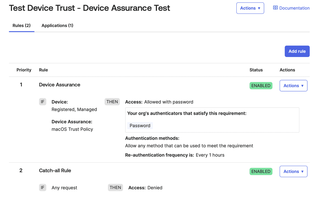Select the Password authenticator chip
319x201 pixels.
140,125
